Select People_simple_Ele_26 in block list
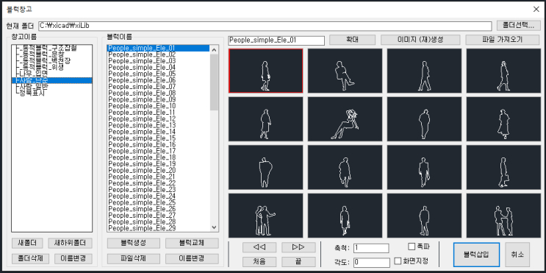Screen dimensions: 546x273 pos(159,209)
